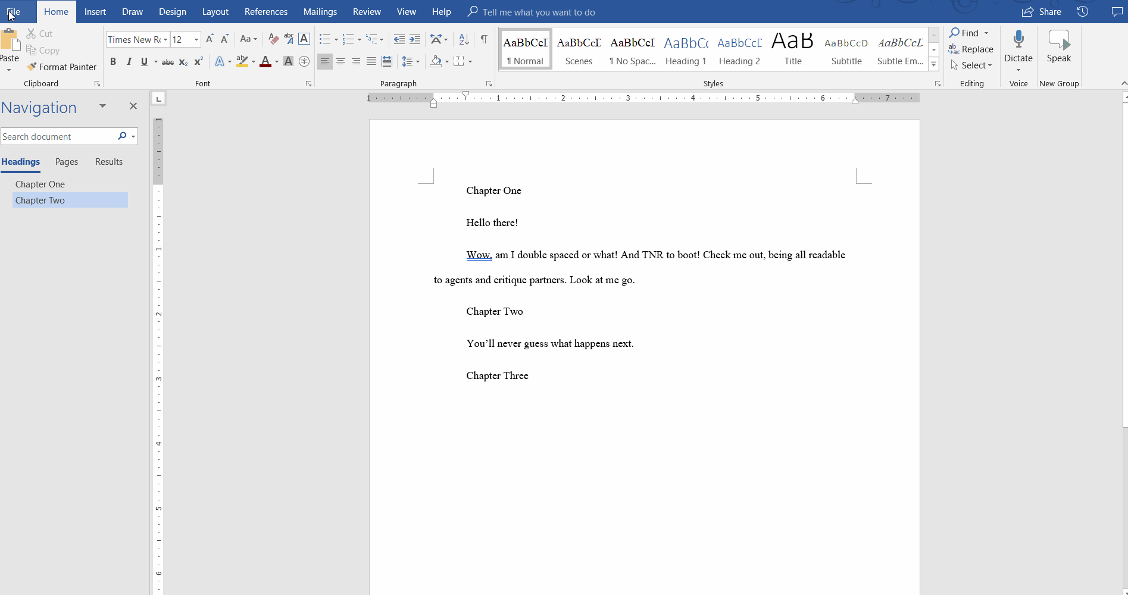Viewport: 1128px width, 595px height.
Task: Click Phonetic Guide icon
Action: (x=289, y=39)
